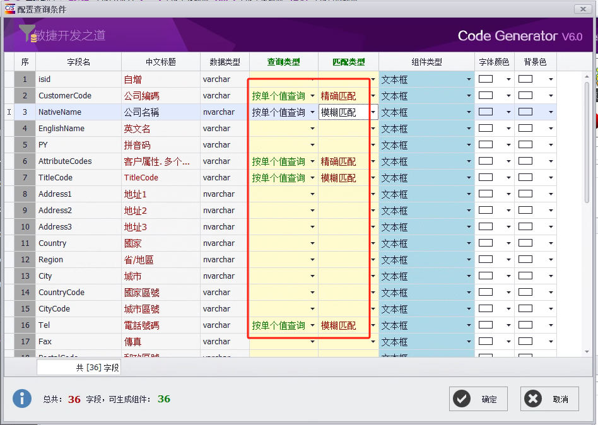The height and width of the screenshot is (425, 598).
Task: Open background color arrow for Tel row
Action: [551, 325]
